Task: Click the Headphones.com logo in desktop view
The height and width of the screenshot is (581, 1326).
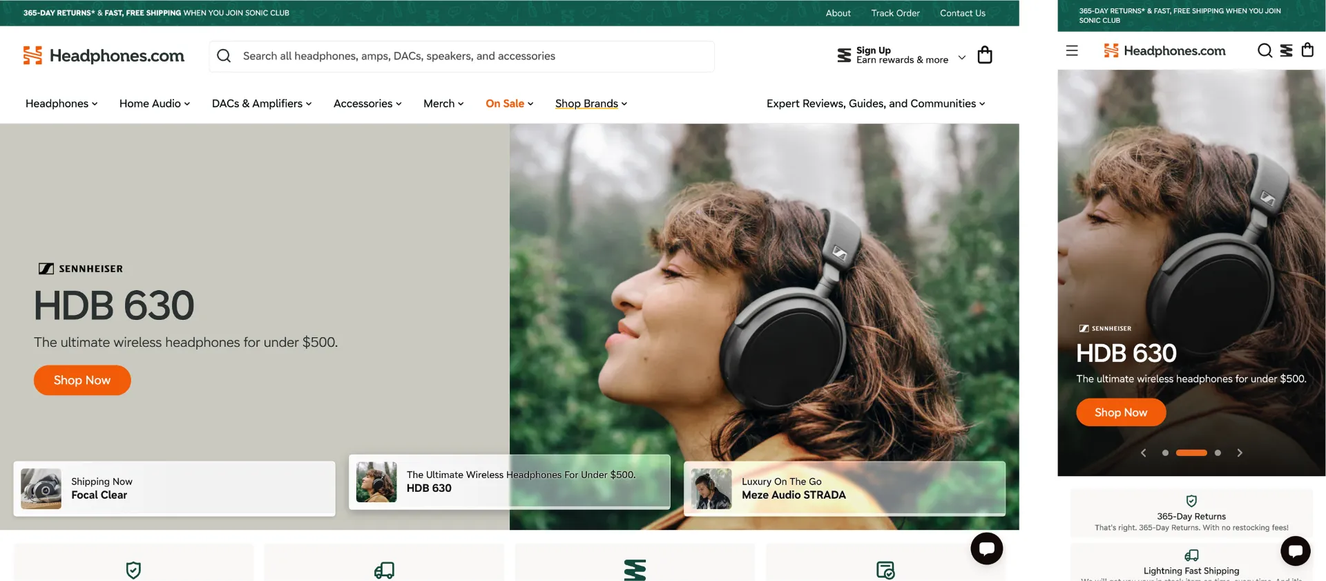Action: click(x=104, y=55)
